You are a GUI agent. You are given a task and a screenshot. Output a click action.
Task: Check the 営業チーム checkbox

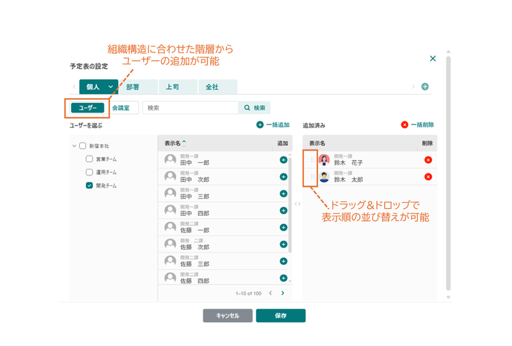tap(89, 159)
